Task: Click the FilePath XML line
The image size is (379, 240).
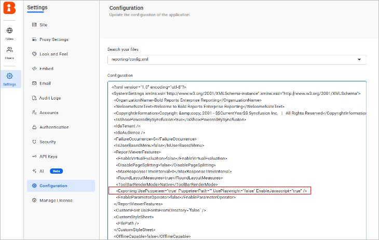Action: [127, 223]
